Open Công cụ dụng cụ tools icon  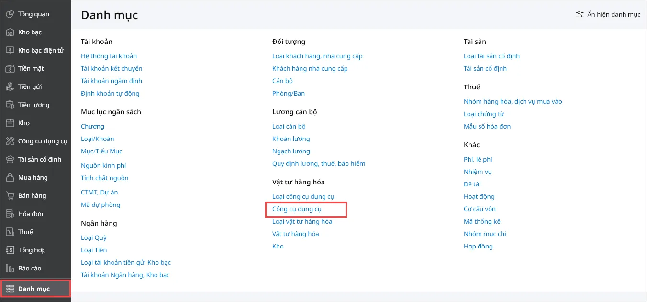[10, 141]
